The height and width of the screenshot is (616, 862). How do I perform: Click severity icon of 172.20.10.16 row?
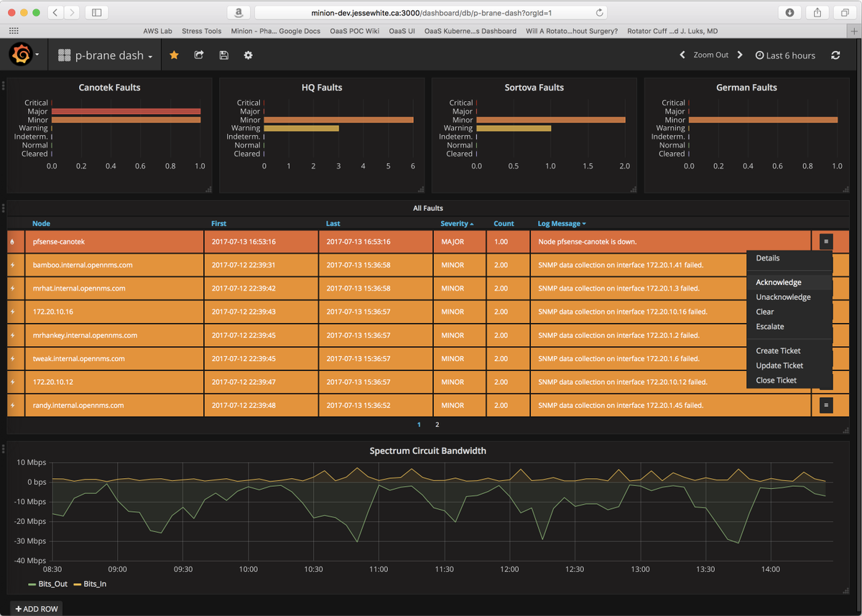click(12, 312)
